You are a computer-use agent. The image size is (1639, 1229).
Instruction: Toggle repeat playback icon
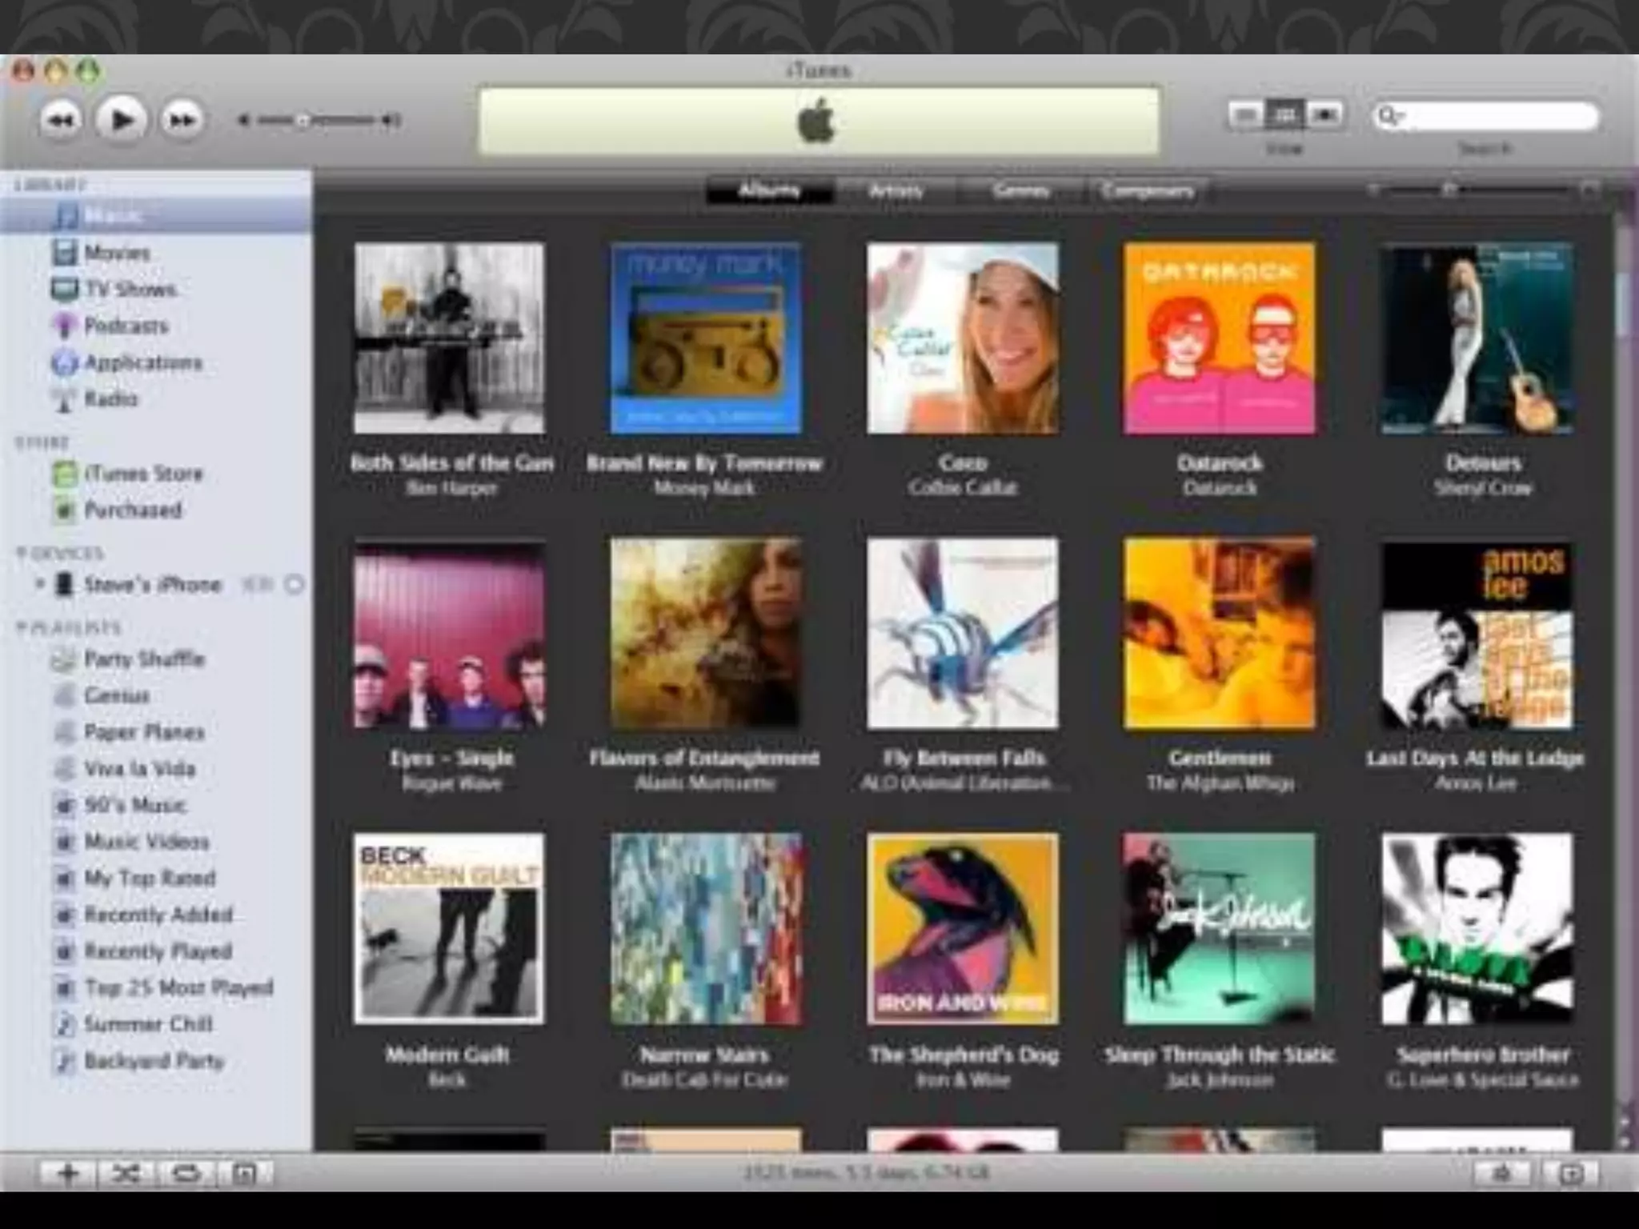tap(186, 1174)
